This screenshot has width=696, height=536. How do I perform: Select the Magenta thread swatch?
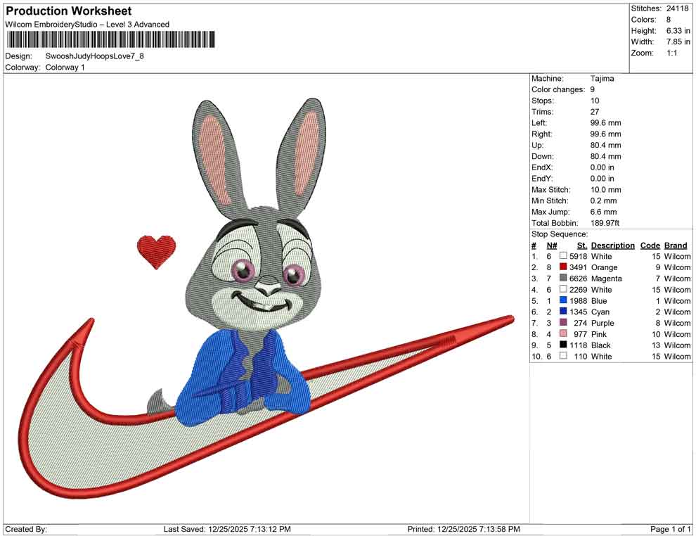(562, 279)
